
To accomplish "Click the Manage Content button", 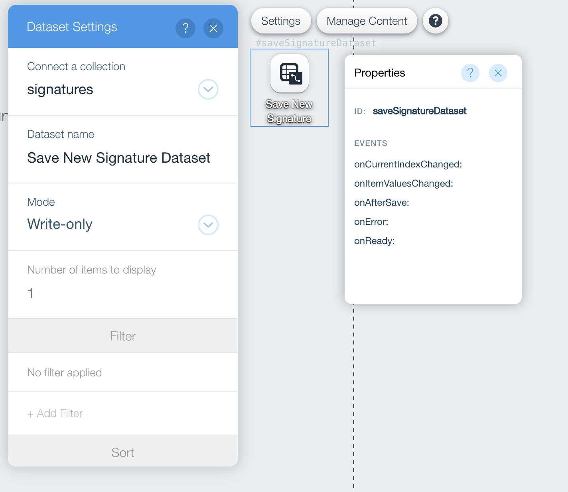I will pos(367,21).
